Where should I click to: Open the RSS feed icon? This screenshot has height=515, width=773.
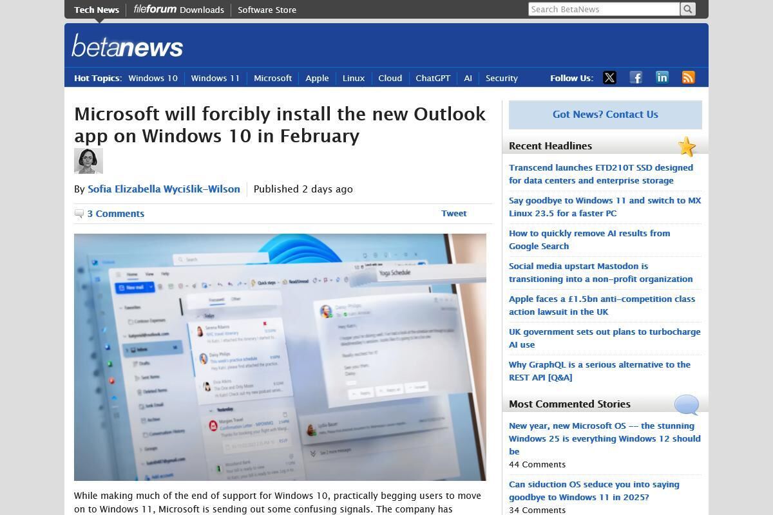pyautogui.click(x=689, y=78)
